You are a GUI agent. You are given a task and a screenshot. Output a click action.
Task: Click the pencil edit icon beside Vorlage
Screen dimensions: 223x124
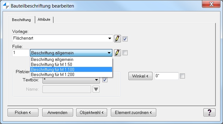[117, 39]
